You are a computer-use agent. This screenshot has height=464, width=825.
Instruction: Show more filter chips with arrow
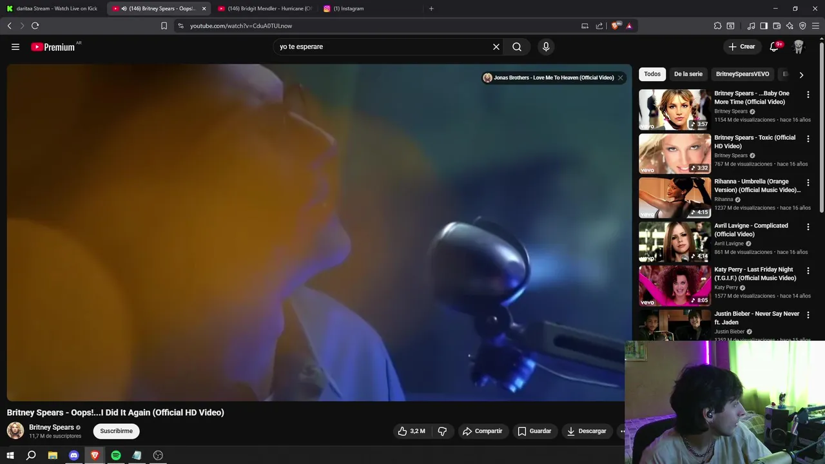coord(801,75)
